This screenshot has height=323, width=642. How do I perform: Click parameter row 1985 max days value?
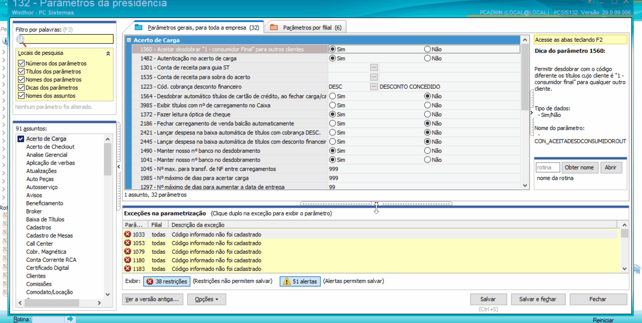pyautogui.click(x=333, y=178)
